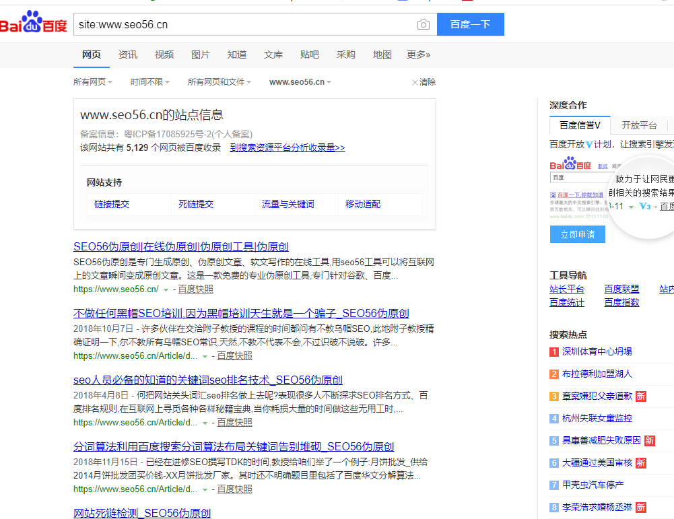Expand the www.seo56.cn site filter dropdown
This screenshot has height=519, width=674.
pos(300,82)
